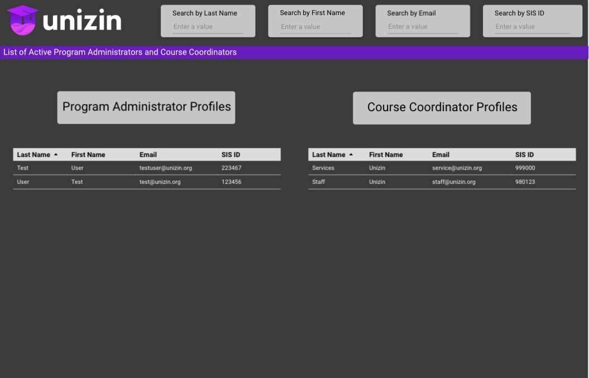
Task: Sort coordinators by SIS ID header
Action: pyautogui.click(x=524, y=155)
